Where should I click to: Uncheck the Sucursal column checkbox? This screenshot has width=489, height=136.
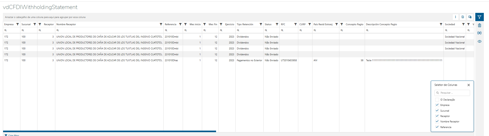click(437, 111)
